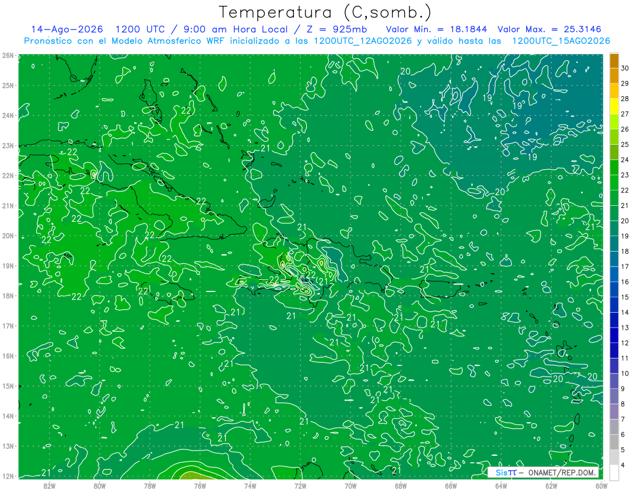The image size is (639, 493).
Task: Select "Valor Max. = 25.3146" value
Action: click(550, 29)
